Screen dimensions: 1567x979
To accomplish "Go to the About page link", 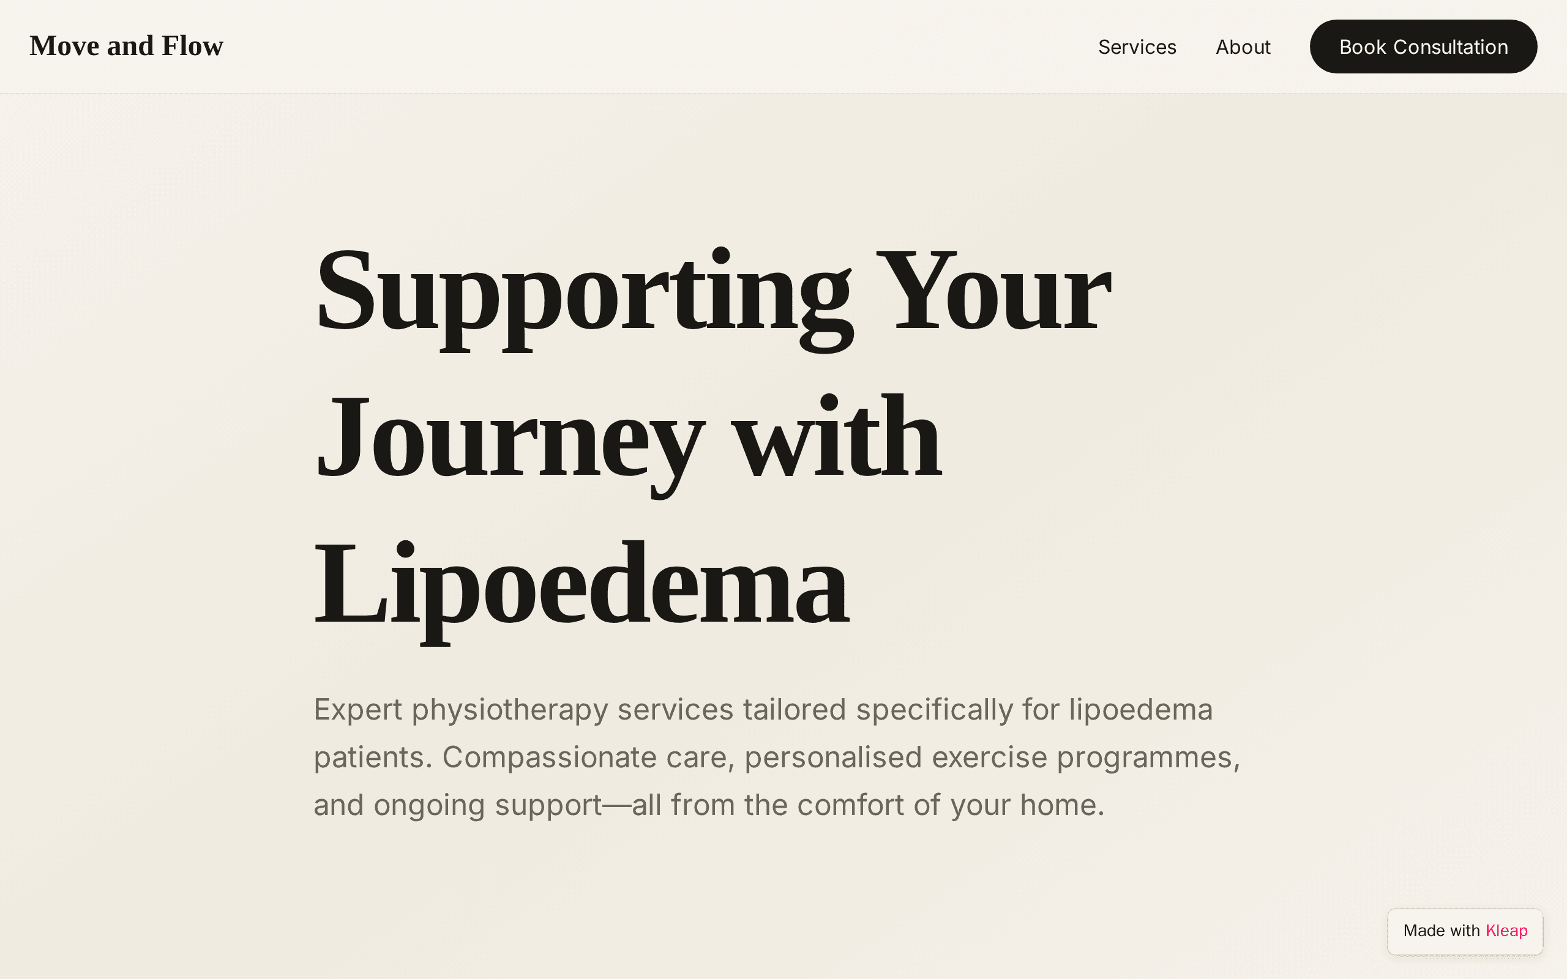I will pos(1243,47).
